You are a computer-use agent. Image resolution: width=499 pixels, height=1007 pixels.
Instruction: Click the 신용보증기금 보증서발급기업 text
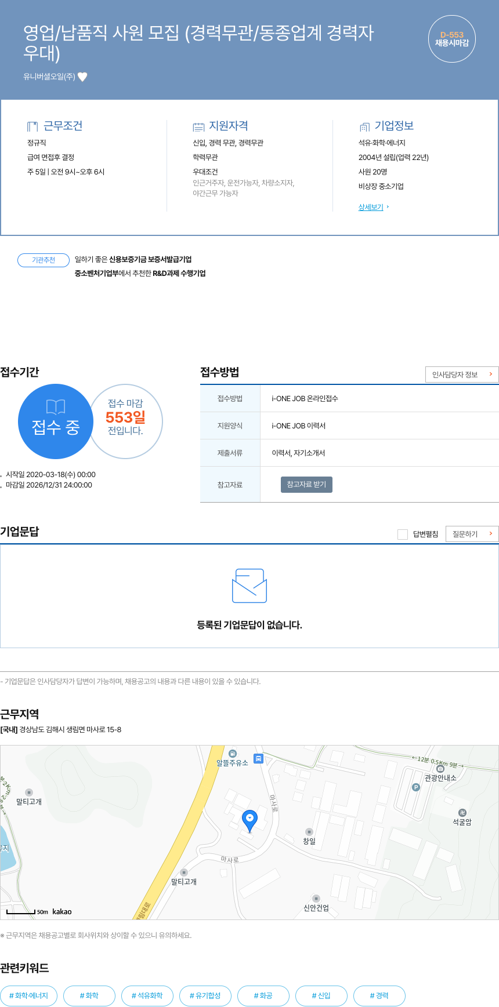click(x=150, y=259)
